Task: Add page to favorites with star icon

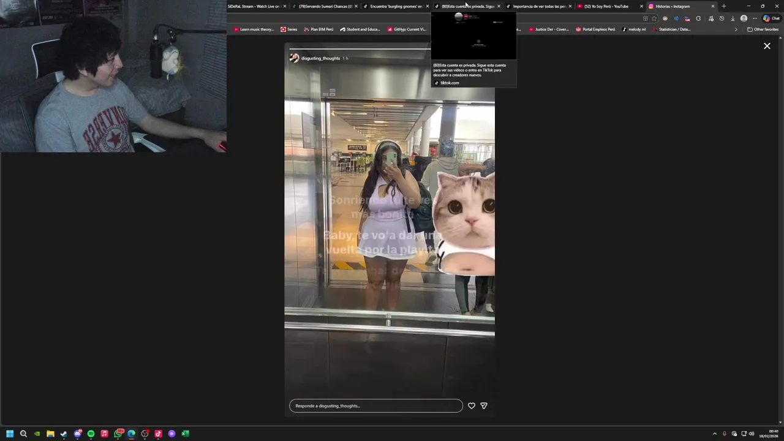Action: (x=654, y=18)
